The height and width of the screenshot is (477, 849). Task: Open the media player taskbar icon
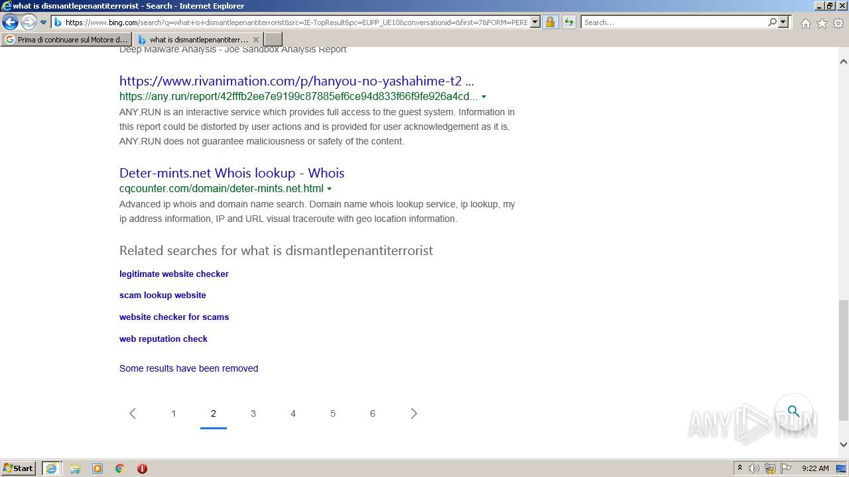pos(98,468)
